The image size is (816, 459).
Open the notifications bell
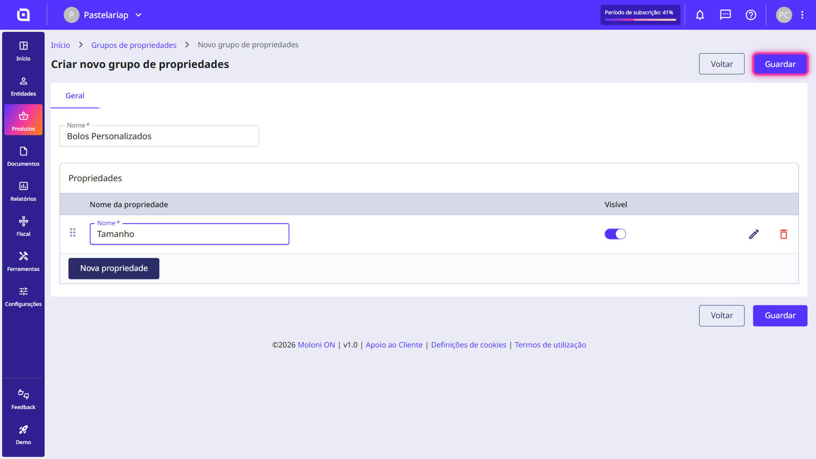coord(700,15)
